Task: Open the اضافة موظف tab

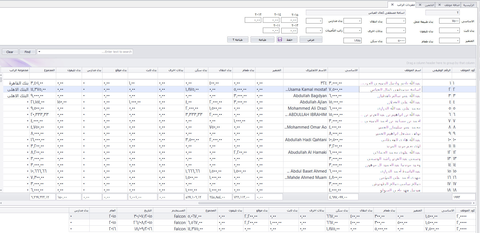Action: pos(452,5)
